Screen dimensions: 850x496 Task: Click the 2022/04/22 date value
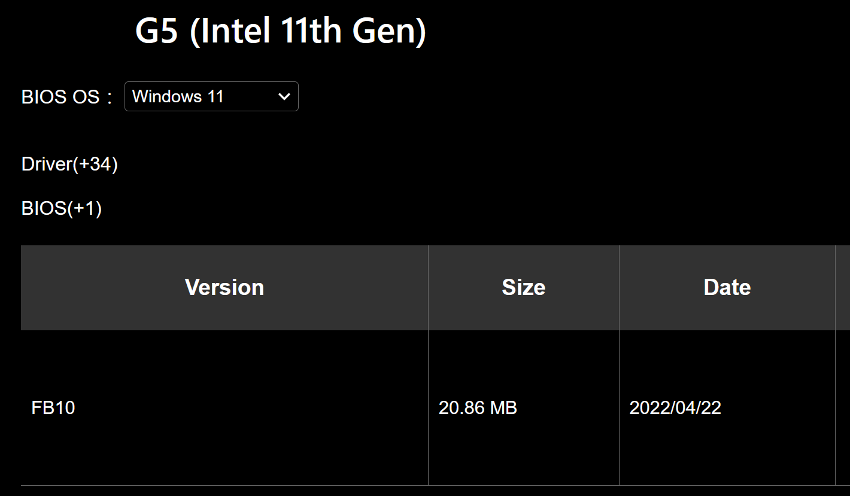coord(675,408)
